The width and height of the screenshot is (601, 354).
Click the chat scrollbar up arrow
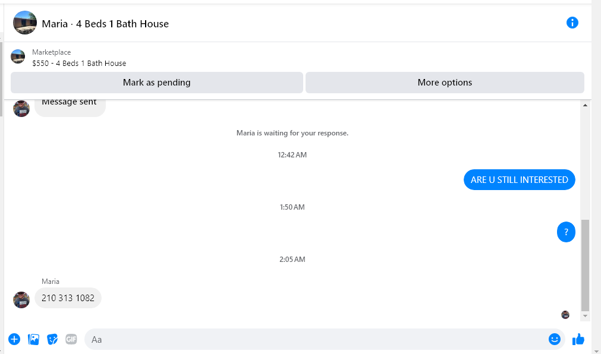585,105
